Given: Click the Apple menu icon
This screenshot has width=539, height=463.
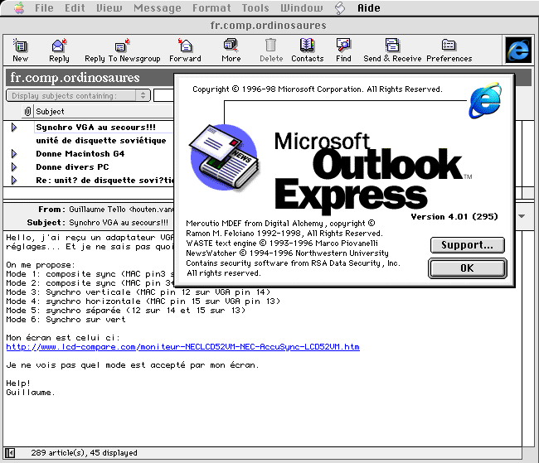Looking at the screenshot, I should (19, 8).
